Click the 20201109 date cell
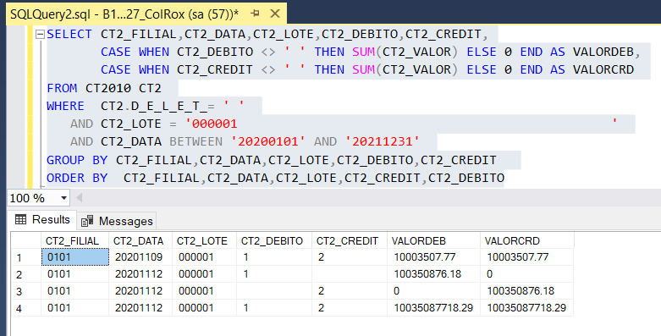The height and width of the screenshot is (336, 661). coord(140,257)
